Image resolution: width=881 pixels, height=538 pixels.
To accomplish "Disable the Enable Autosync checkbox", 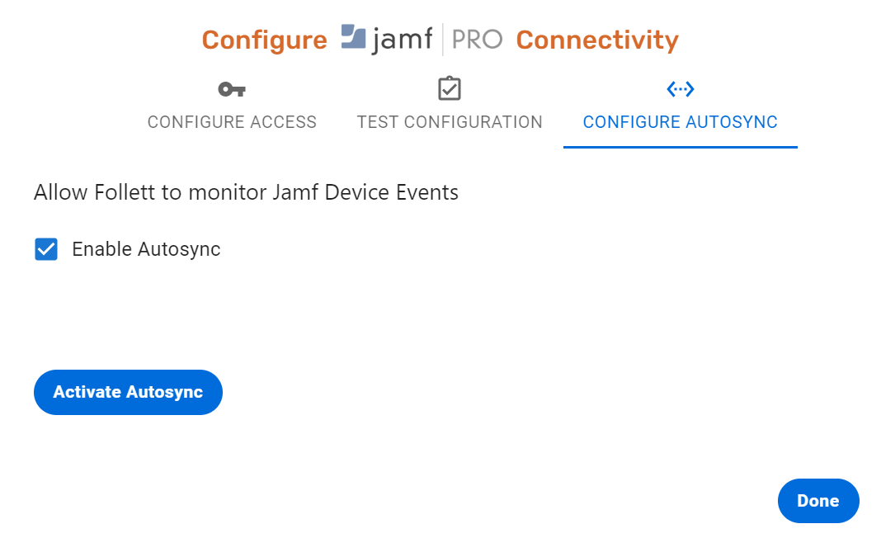I will pyautogui.click(x=45, y=248).
